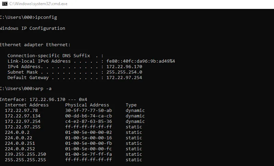
Task: Click the IPv4 address 172.22.96.170
Action: (124, 66)
